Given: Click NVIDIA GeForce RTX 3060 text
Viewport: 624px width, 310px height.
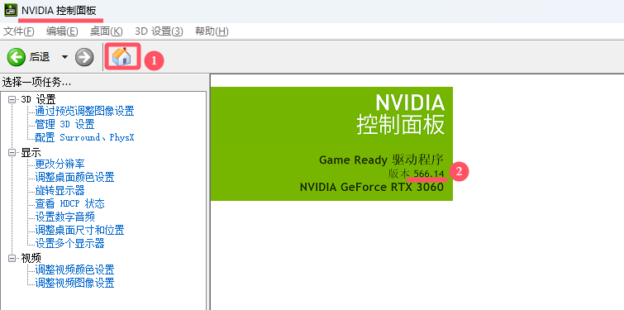Looking at the screenshot, I should point(372,187).
